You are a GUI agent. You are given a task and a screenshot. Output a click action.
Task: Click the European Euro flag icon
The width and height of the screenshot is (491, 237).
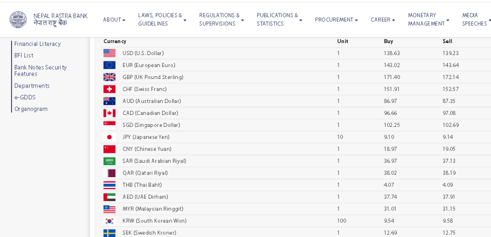click(109, 65)
